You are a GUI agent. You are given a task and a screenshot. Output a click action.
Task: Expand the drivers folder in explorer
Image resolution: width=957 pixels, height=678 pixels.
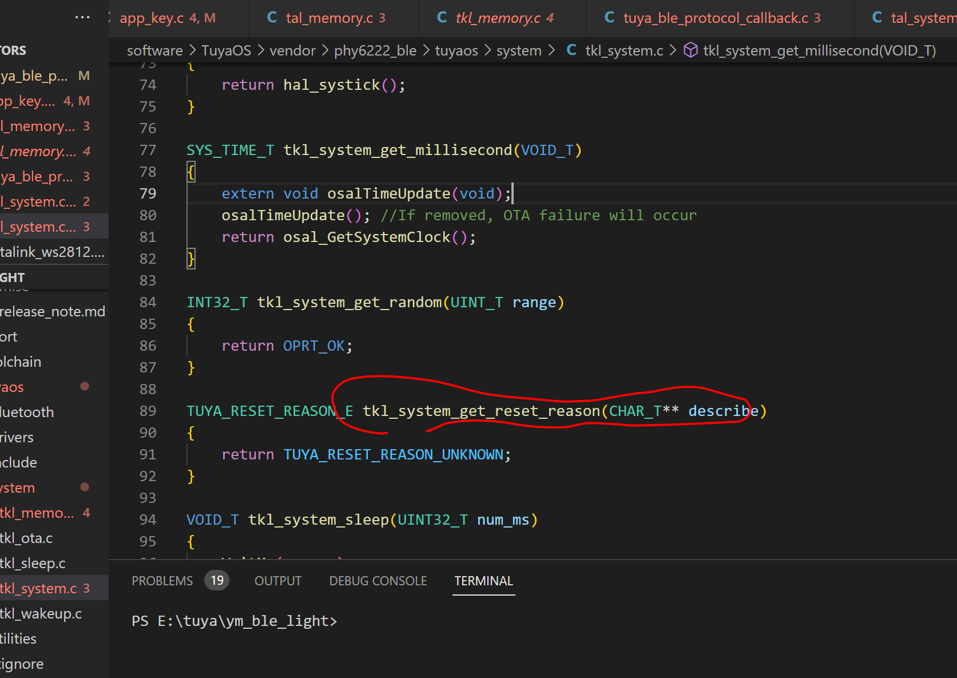tap(17, 438)
